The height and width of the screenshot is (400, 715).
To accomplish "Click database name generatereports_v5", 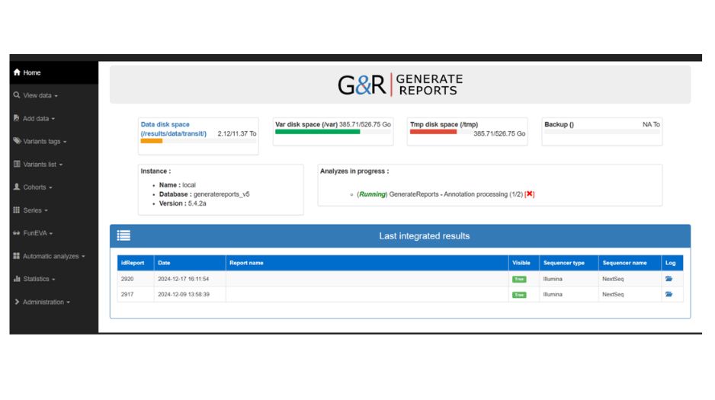I will [x=222, y=194].
